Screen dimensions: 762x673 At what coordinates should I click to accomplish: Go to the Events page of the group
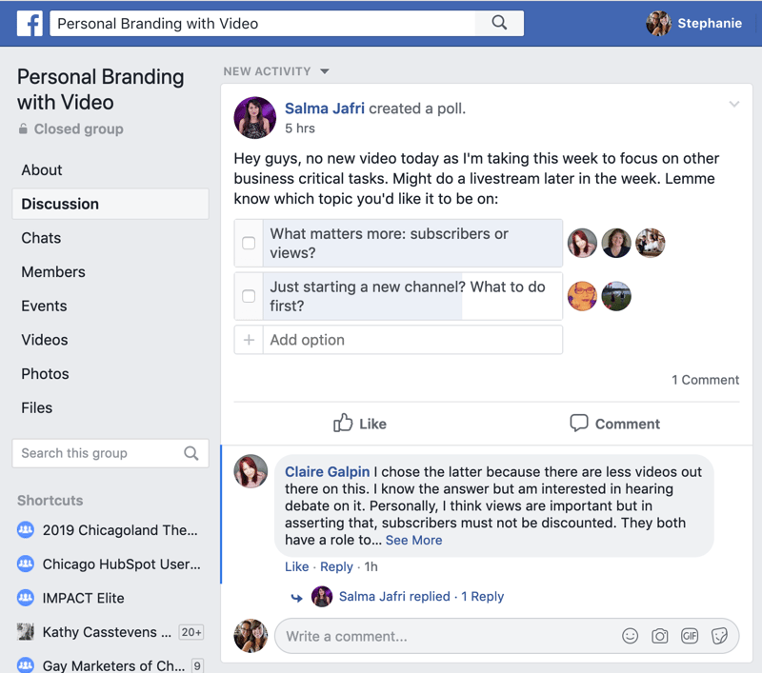point(44,306)
